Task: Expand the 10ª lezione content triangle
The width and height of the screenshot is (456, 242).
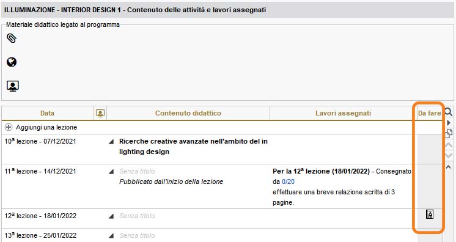Action: (x=111, y=142)
